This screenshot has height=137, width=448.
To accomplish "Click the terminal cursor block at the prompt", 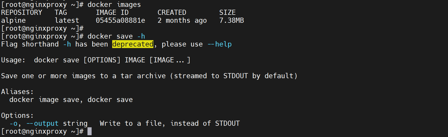I will [x=90, y=131].
